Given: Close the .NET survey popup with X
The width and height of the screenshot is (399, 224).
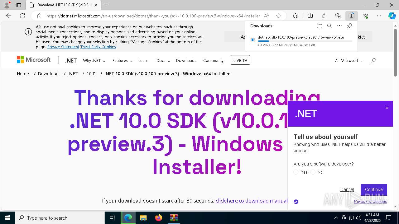Looking at the screenshot, I should click(387, 108).
